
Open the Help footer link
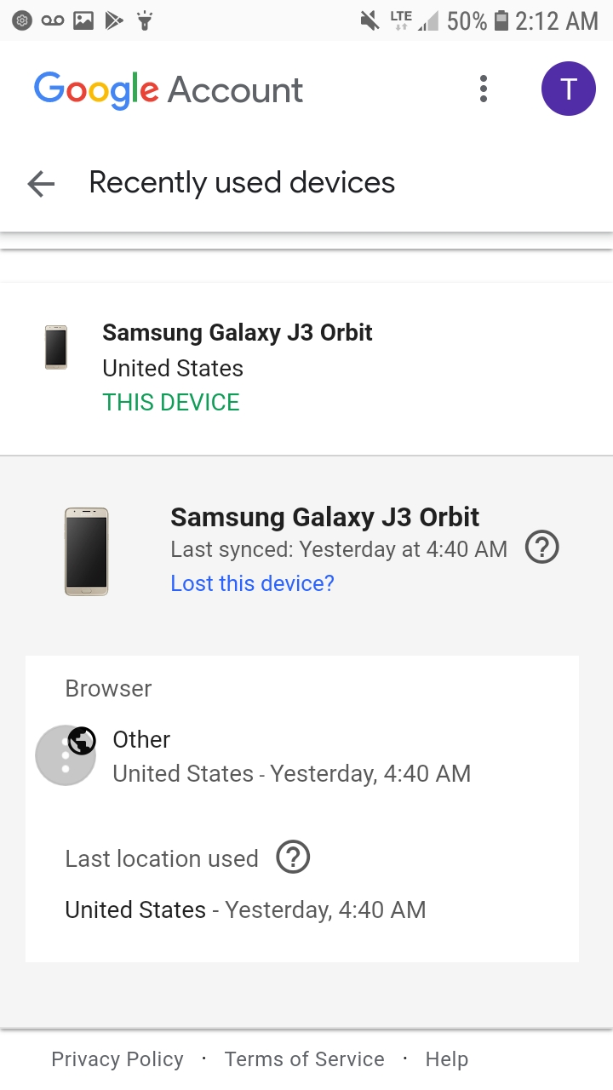(x=447, y=1059)
